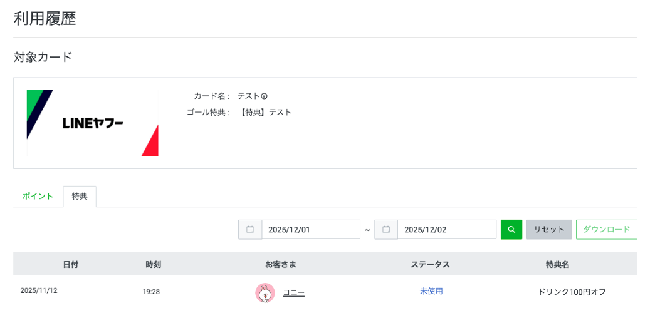Click the start date calendar icon
Viewport: 660px width, 318px height.
coord(250,230)
